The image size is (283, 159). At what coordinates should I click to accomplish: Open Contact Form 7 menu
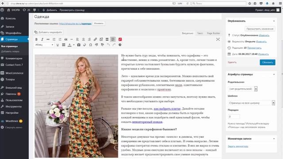coord(14,65)
